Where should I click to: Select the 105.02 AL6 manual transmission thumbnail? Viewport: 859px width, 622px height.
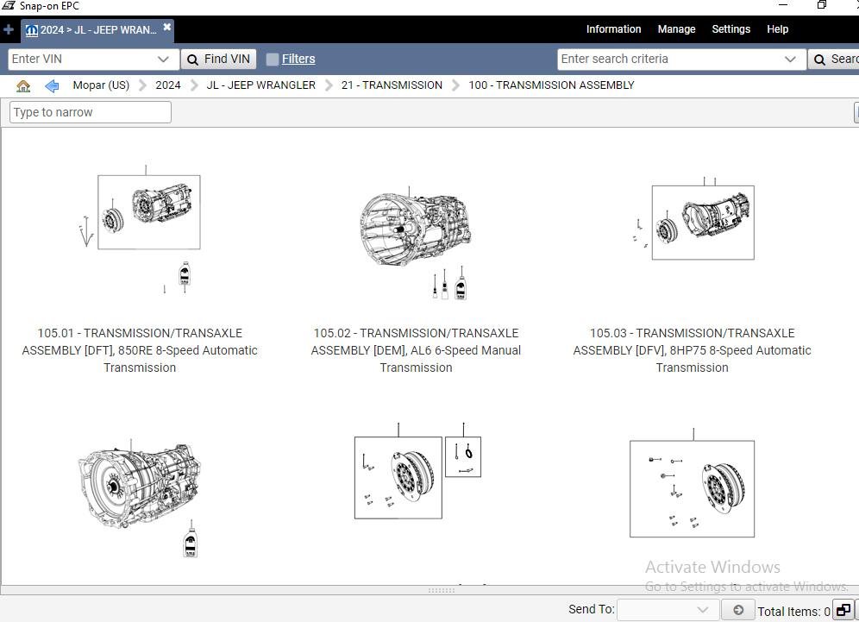[416, 229]
